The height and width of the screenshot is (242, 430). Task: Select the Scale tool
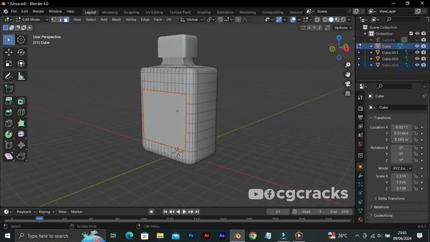[x=9, y=63]
